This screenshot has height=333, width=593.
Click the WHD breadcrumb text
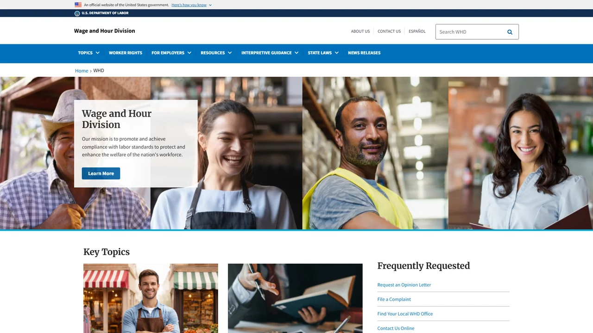pyautogui.click(x=99, y=71)
